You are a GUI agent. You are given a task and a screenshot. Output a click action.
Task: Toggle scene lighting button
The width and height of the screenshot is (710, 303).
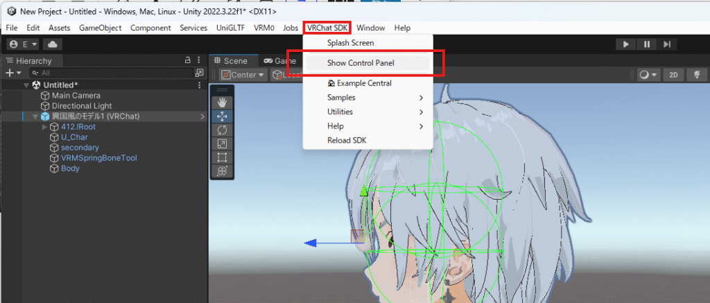[x=697, y=75]
